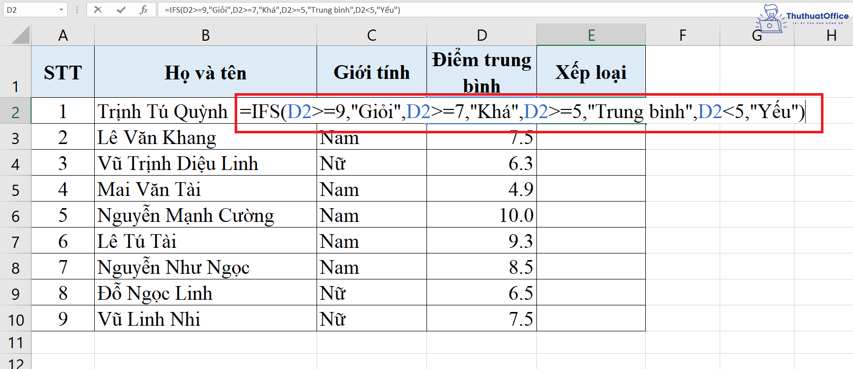853x369 pixels.
Task: Select cell with name Vũ Trịnh Diệu Linh
Action: 206,163
